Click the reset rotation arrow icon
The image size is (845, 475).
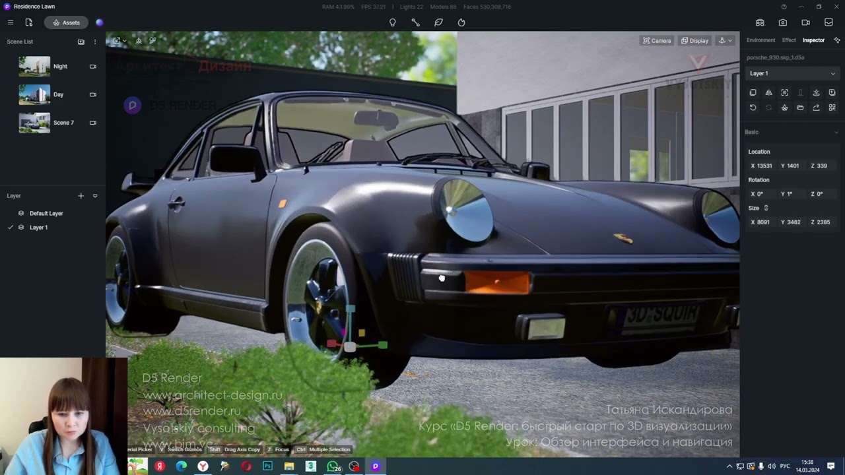tap(753, 108)
